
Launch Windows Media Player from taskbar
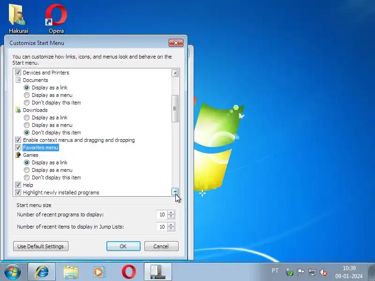click(99, 272)
